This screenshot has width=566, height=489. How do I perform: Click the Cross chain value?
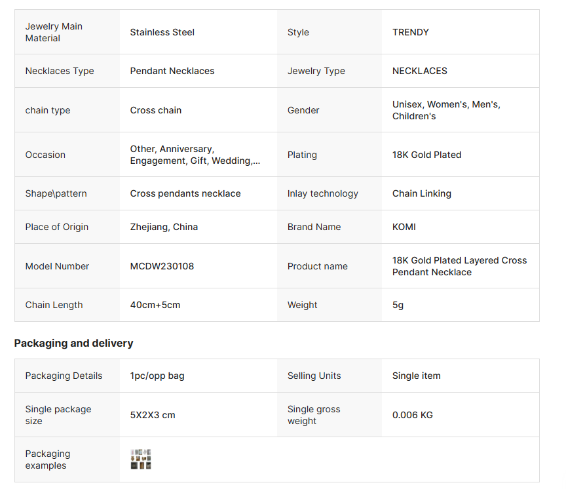(155, 110)
